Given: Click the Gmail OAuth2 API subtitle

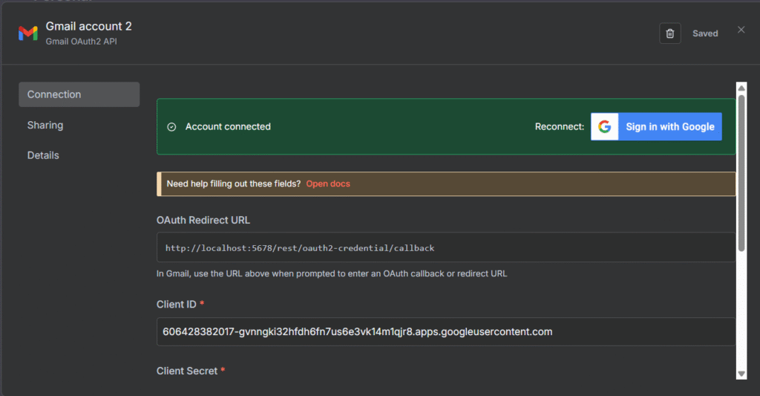Looking at the screenshot, I should pos(81,42).
